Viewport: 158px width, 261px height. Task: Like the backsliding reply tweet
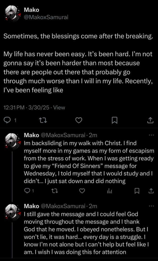[82, 191]
